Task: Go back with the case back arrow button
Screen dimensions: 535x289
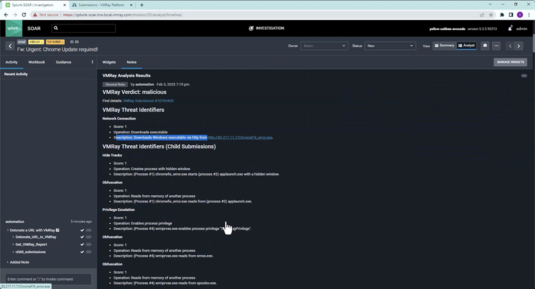Action: click(x=10, y=46)
